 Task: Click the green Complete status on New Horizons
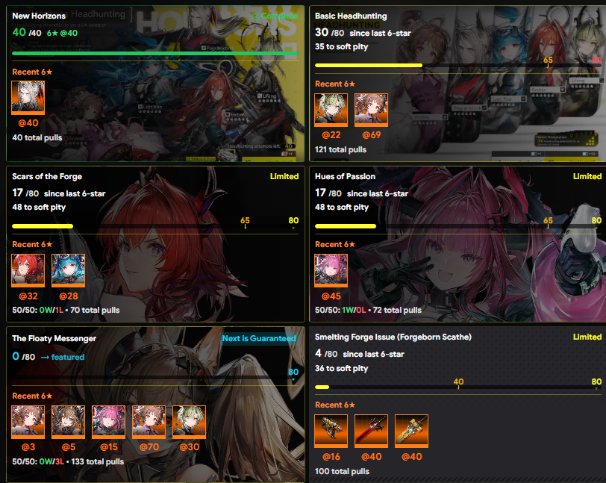(275, 16)
